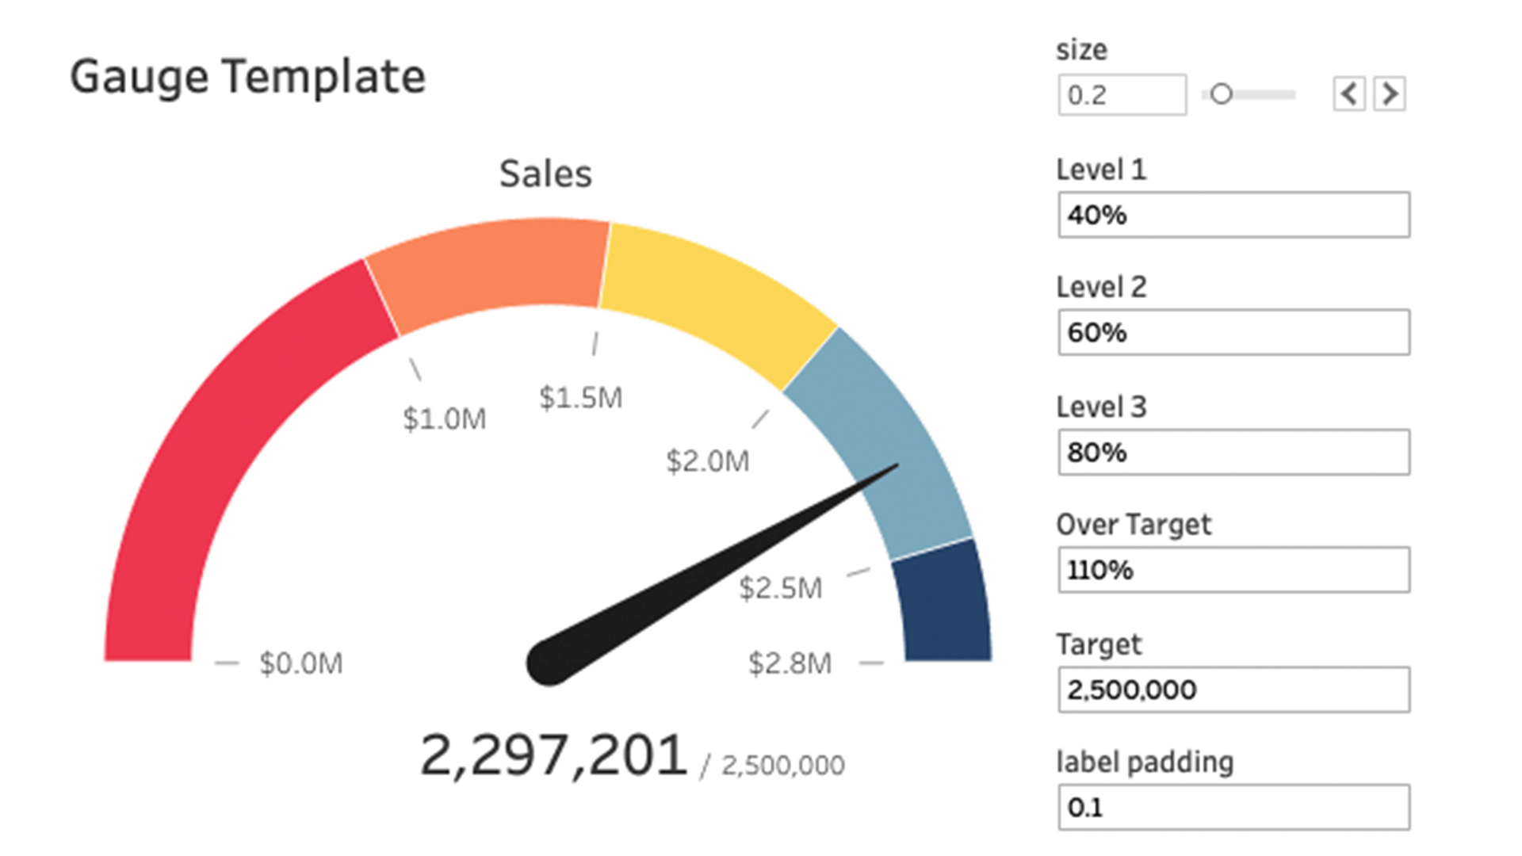Select the Level 1 field with 40%

[1233, 215]
